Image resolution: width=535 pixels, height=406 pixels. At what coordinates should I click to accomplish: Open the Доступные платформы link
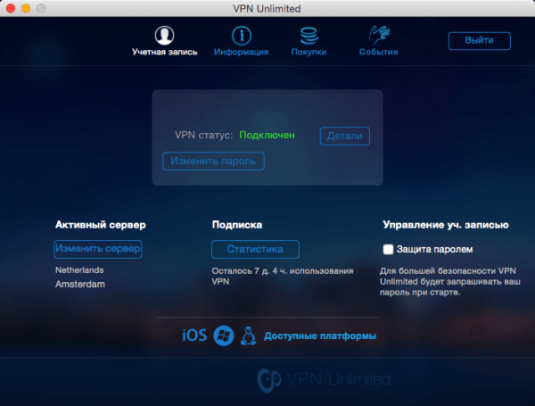(320, 336)
